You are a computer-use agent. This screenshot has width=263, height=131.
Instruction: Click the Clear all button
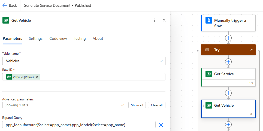156,105
